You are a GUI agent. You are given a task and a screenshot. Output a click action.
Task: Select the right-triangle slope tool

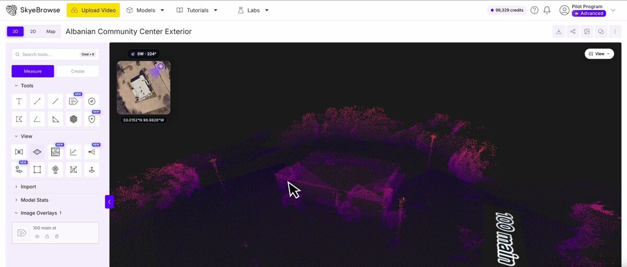55,119
